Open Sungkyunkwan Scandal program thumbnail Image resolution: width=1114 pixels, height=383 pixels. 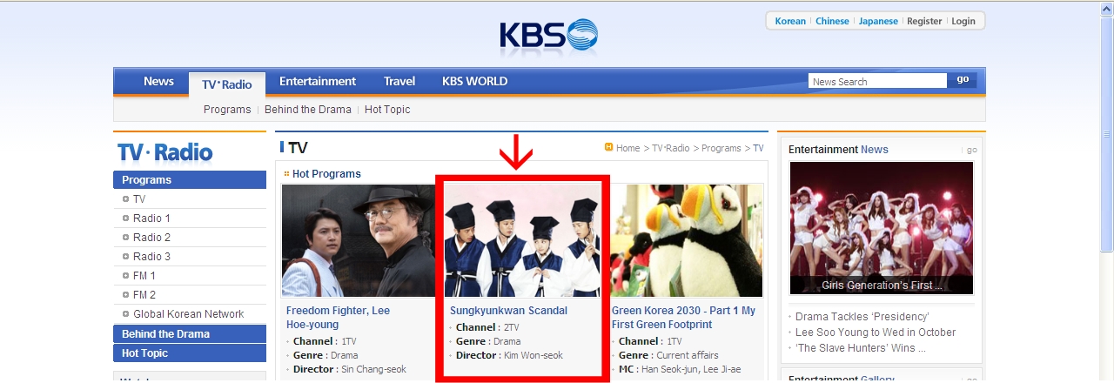pos(522,241)
